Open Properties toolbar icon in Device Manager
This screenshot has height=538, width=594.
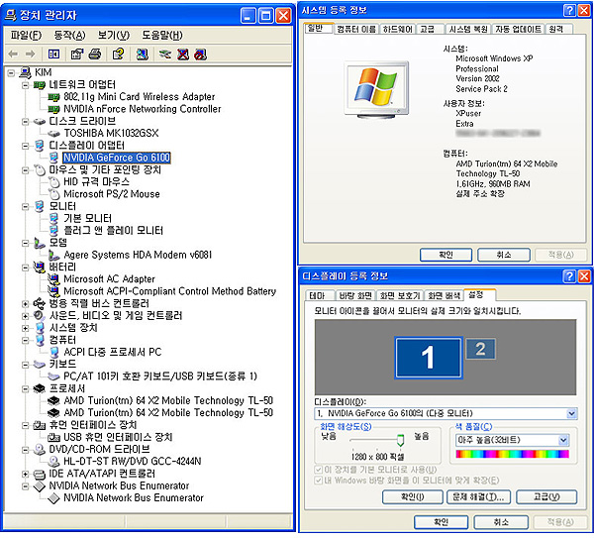click(77, 54)
